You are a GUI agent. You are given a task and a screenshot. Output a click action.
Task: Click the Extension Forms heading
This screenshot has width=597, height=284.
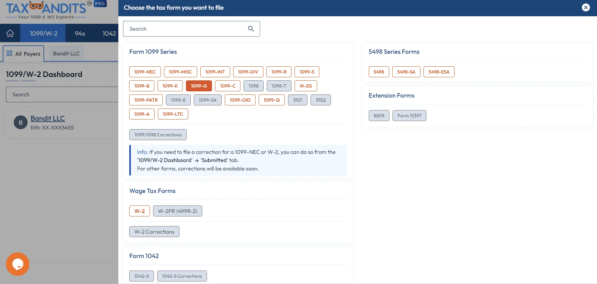click(x=391, y=95)
